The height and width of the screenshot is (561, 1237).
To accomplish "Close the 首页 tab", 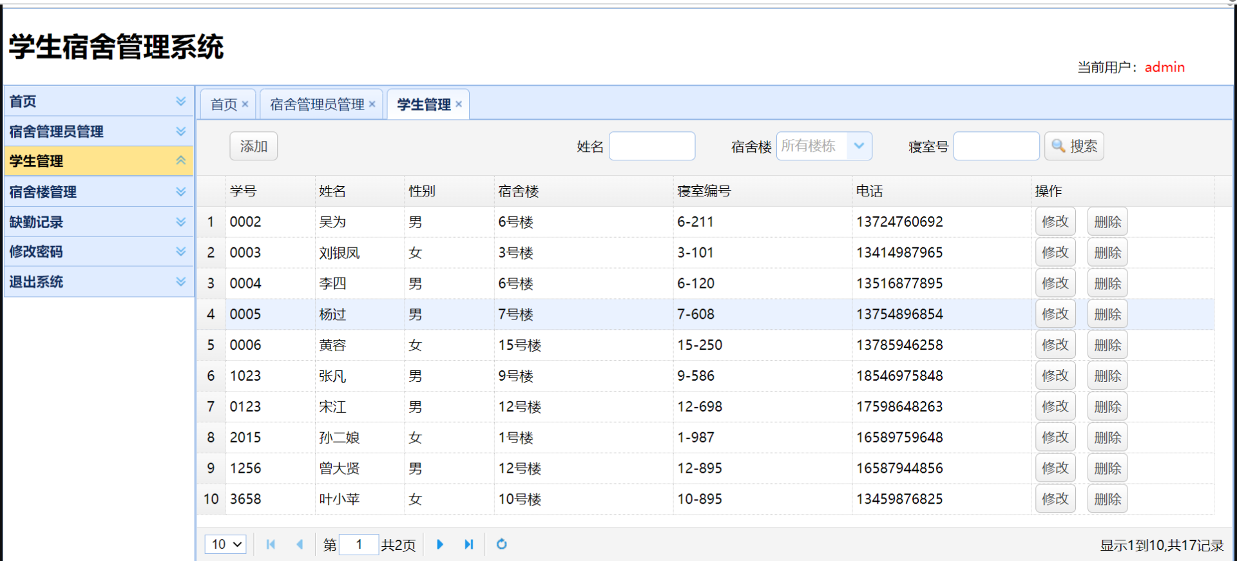I will point(245,104).
